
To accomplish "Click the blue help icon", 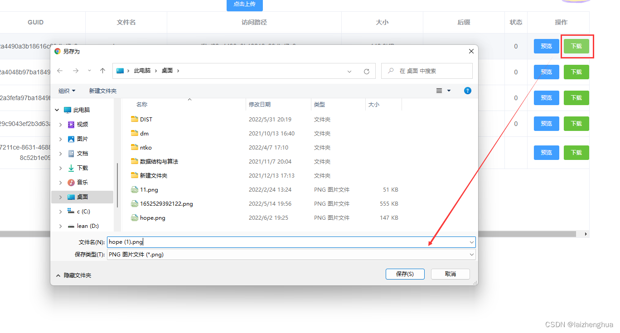I will (x=468, y=91).
